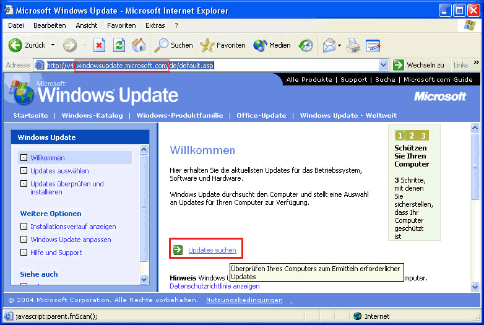Open the Medien toolbar button
484x325 pixels.
tap(272, 45)
